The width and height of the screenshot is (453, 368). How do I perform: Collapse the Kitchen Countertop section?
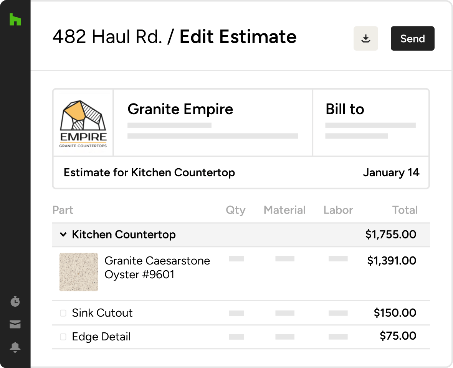click(63, 235)
